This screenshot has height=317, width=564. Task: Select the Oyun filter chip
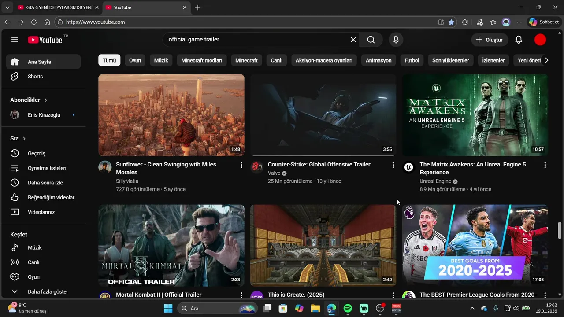point(135,60)
